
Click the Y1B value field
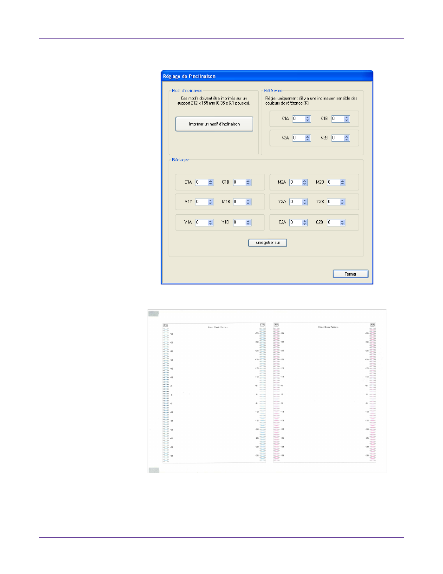click(239, 223)
